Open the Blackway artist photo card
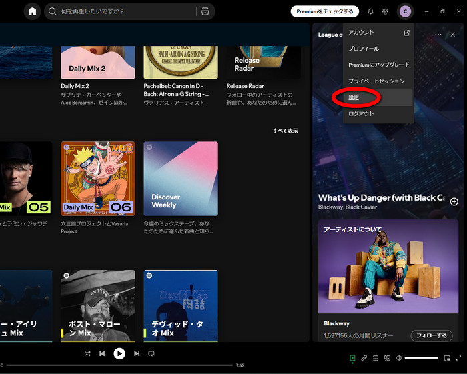Screen dimensions: 467x374 (x=388, y=266)
